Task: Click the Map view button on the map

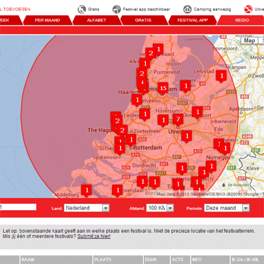Action: [249, 41]
